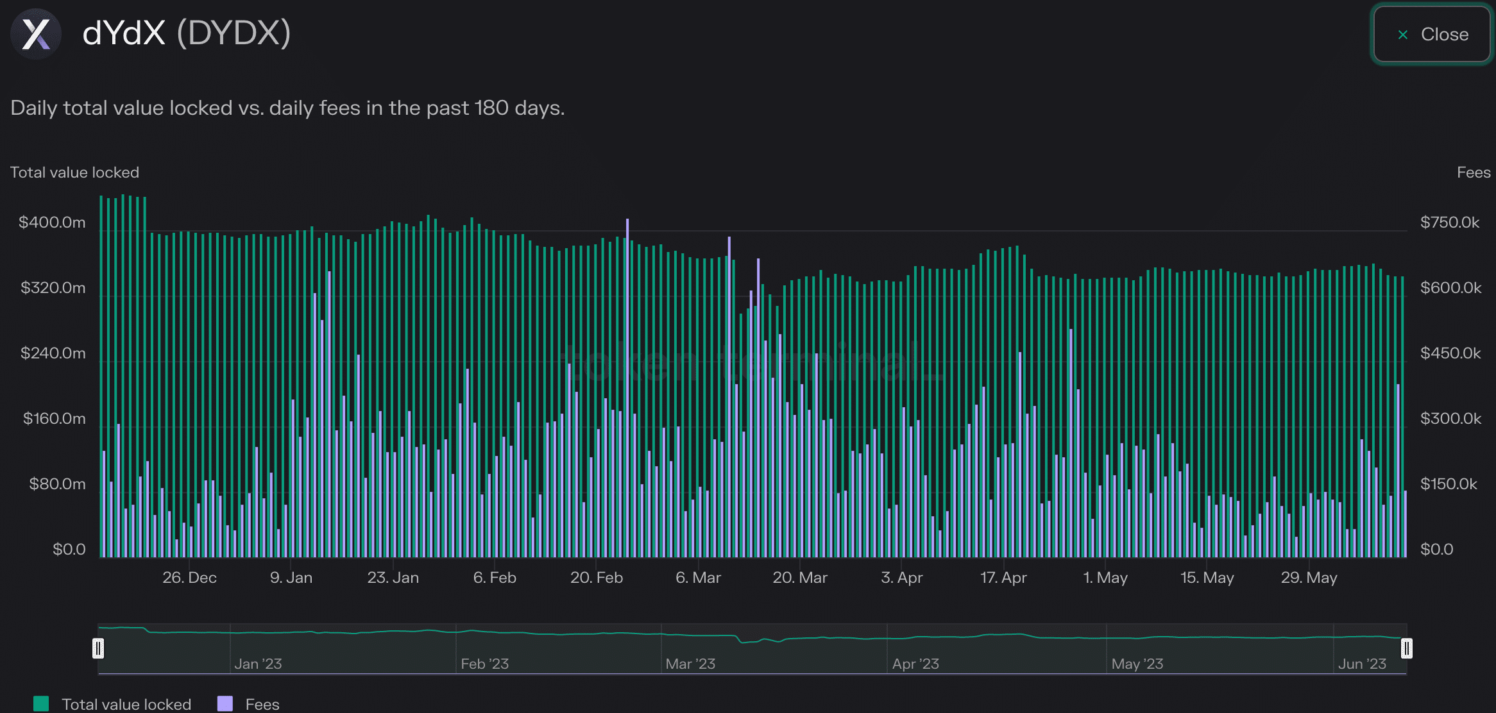Click the 23. Jan date label
Image resolution: width=1496 pixels, height=713 pixels.
click(x=393, y=578)
